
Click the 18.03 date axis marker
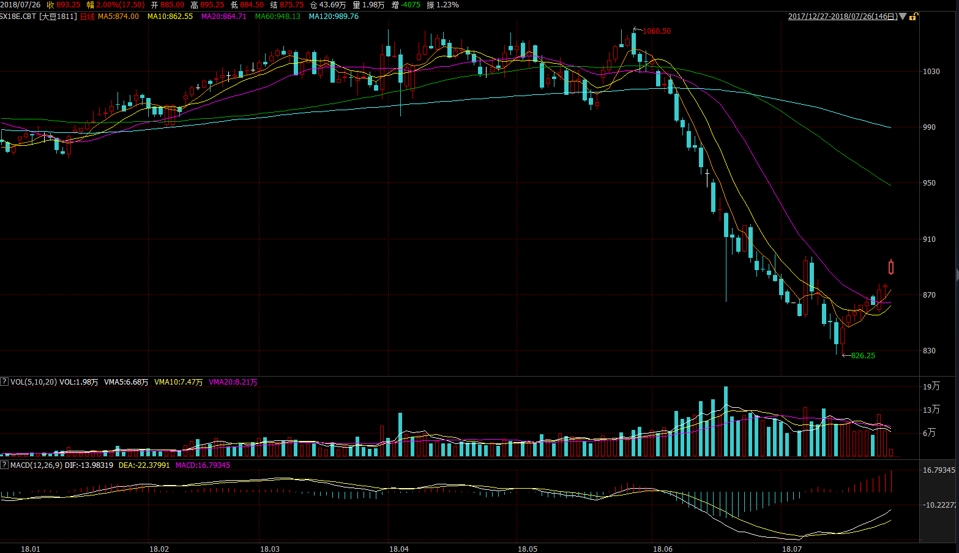(x=270, y=549)
